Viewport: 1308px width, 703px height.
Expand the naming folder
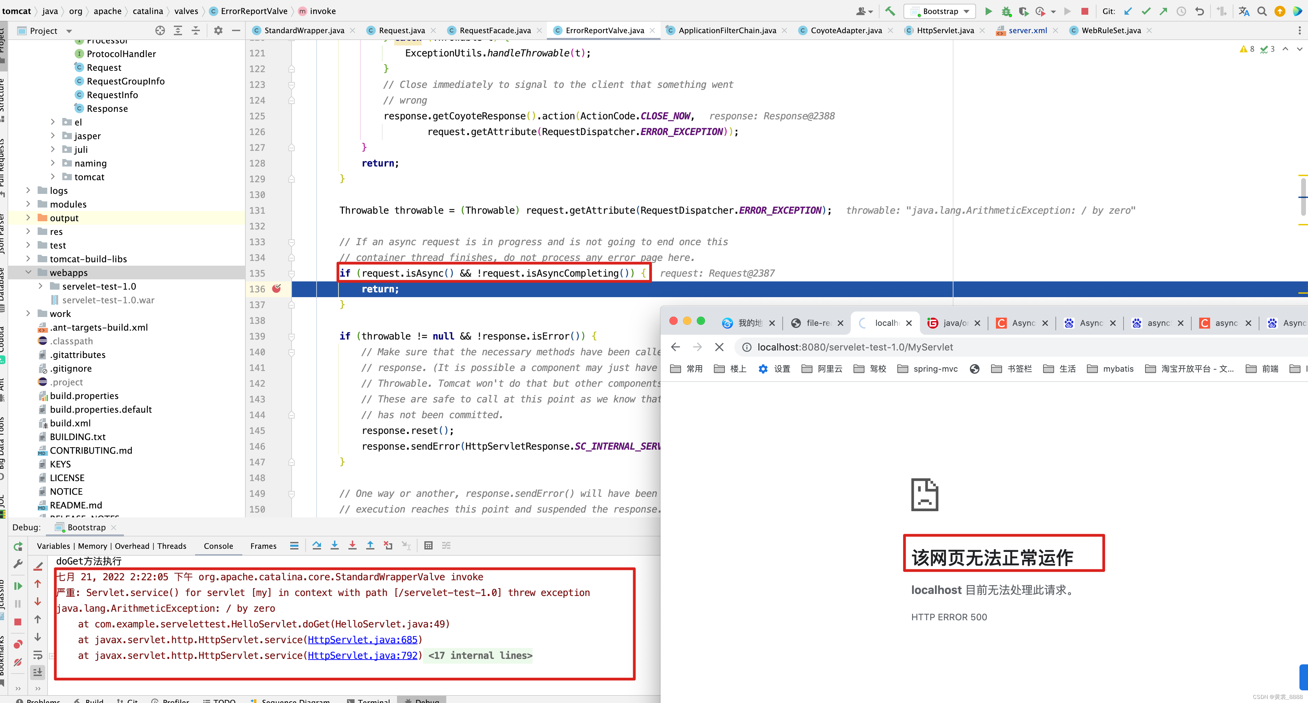coord(53,163)
